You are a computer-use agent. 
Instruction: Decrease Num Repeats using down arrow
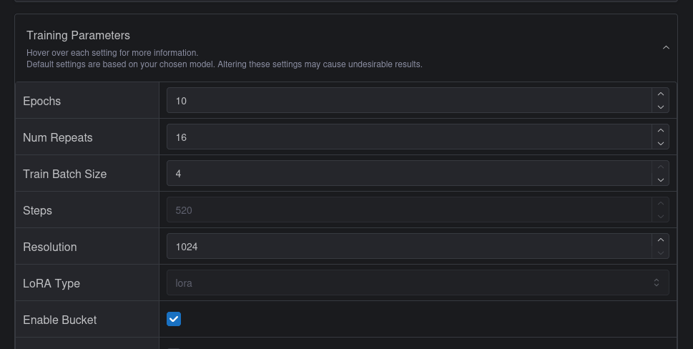(661, 144)
